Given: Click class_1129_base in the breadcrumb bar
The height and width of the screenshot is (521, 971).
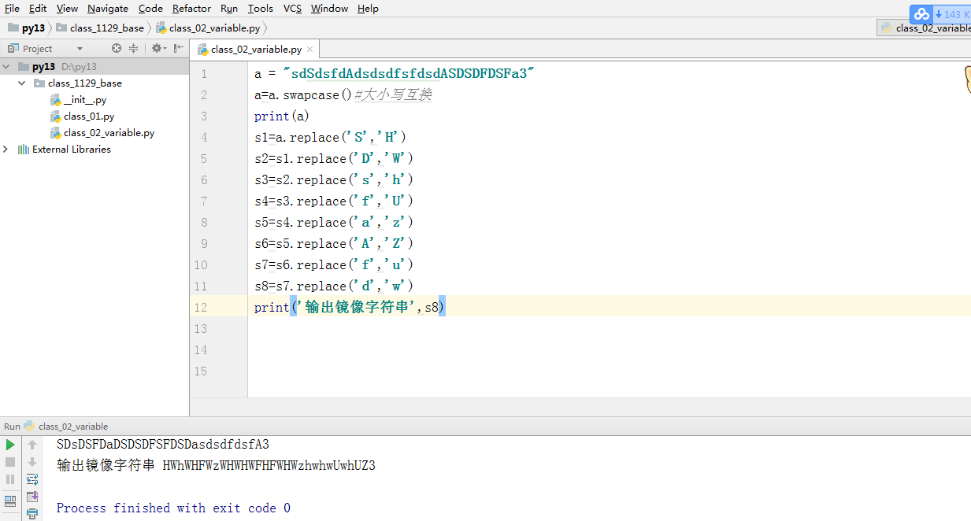Looking at the screenshot, I should click(106, 28).
